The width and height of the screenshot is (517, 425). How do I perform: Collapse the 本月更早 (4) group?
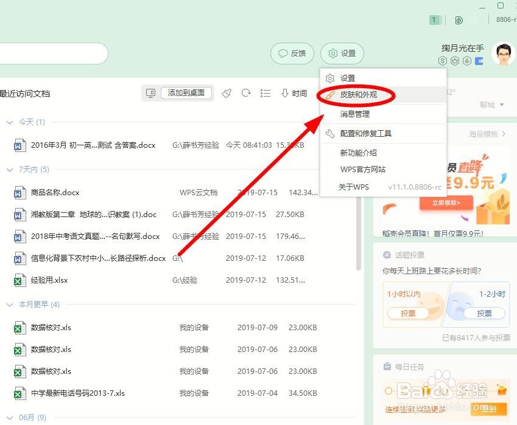coord(10,305)
